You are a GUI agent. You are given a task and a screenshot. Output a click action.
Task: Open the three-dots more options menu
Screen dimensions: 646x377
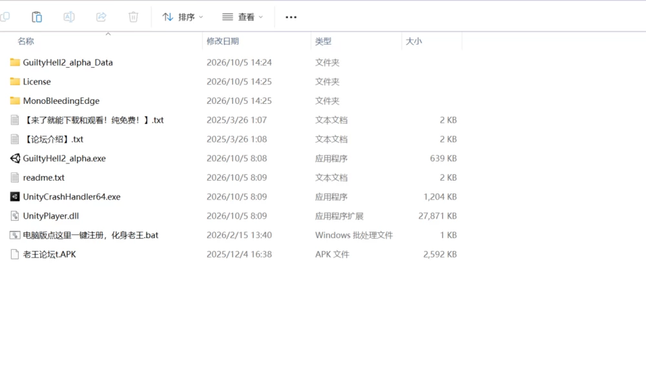click(x=291, y=17)
